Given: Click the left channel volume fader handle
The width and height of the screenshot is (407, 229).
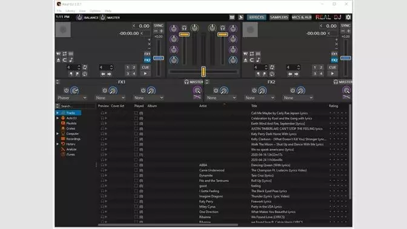Looking at the screenshot, I should click(x=184, y=35).
